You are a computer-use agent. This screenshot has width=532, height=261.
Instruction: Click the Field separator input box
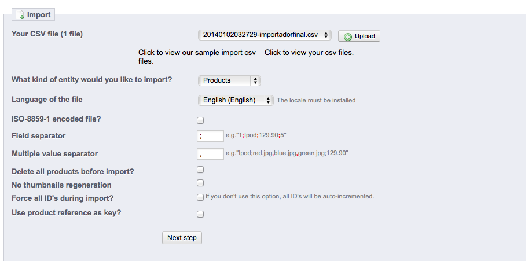[211, 136]
